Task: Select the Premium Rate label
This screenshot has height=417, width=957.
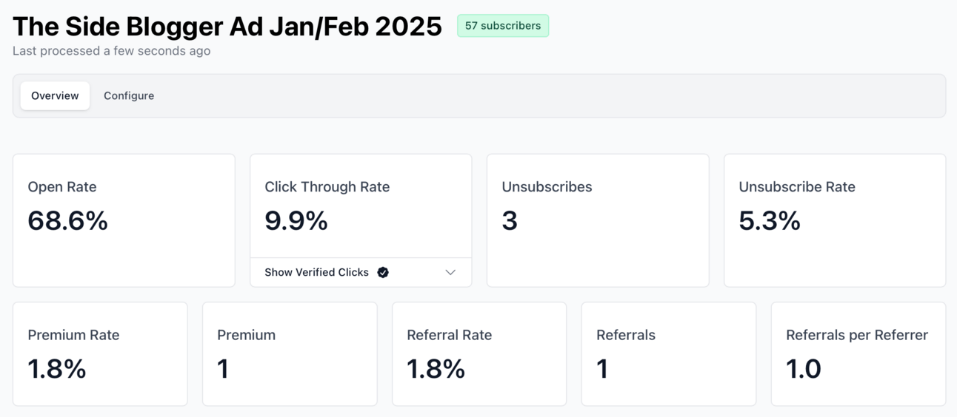Action: click(x=73, y=335)
